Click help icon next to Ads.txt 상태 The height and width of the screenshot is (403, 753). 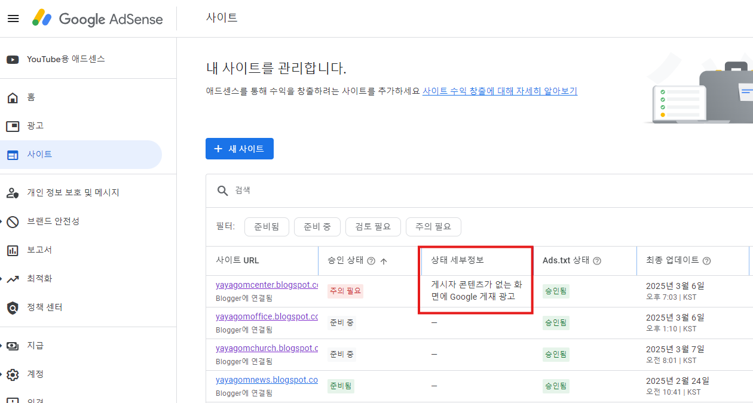[596, 261]
